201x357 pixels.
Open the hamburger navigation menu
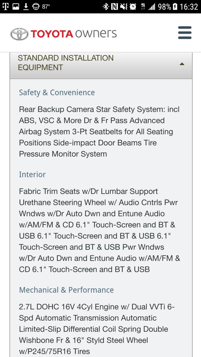(x=185, y=33)
